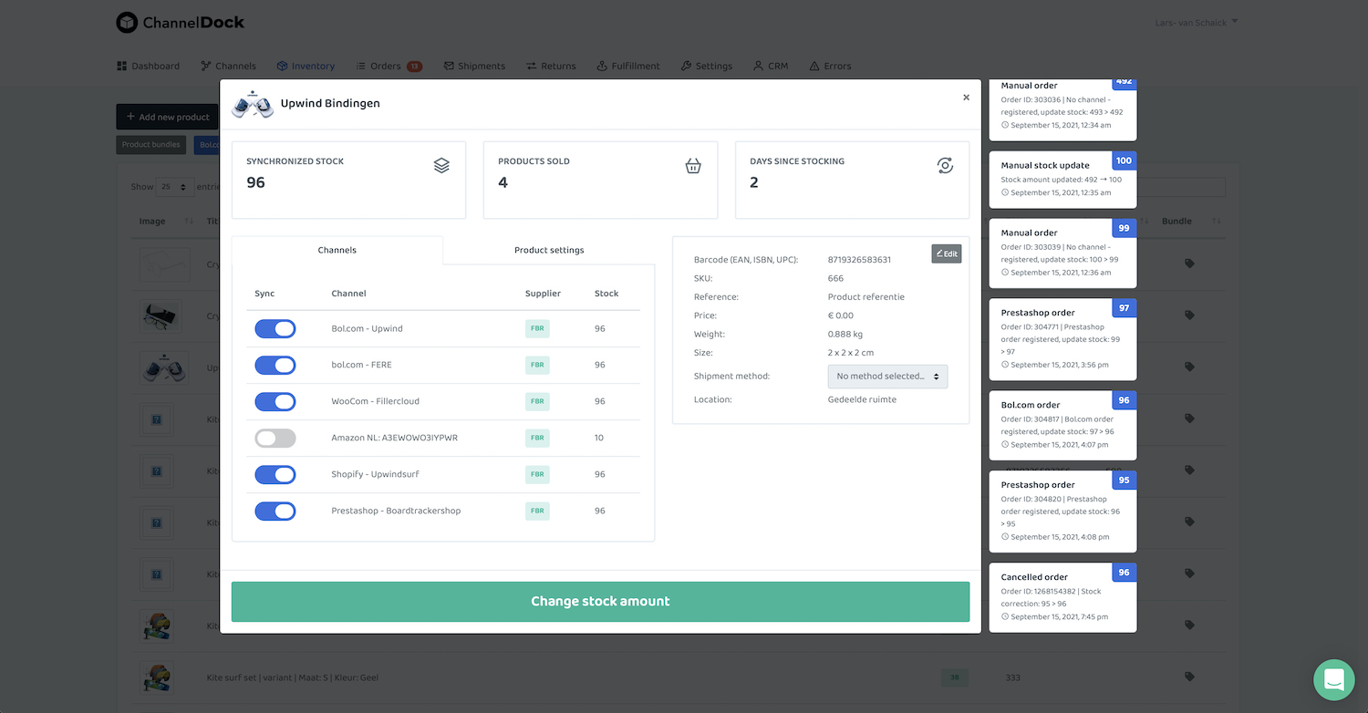Open the Orders menu item

point(389,66)
